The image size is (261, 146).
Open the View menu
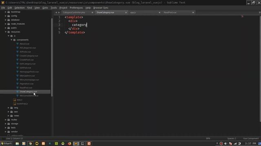[x=37, y=8]
